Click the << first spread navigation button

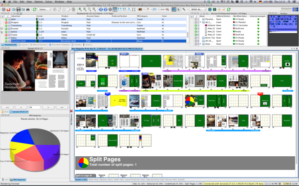coord(7,107)
